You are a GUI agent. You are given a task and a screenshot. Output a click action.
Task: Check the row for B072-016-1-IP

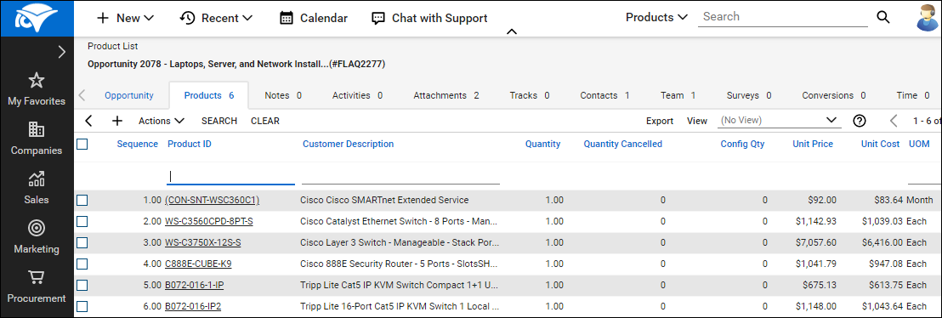[x=82, y=285]
